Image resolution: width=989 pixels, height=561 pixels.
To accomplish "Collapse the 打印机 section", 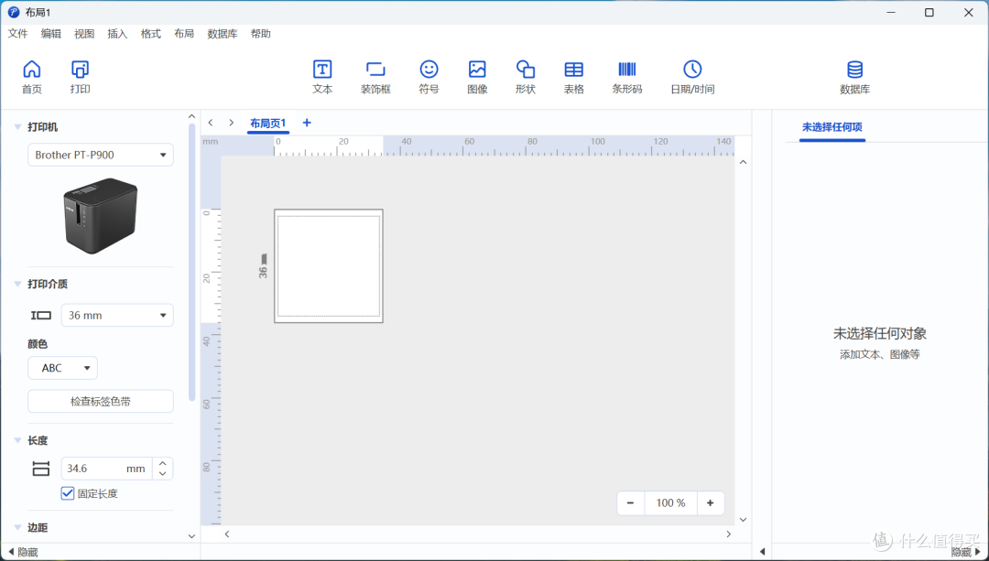I will click(17, 127).
